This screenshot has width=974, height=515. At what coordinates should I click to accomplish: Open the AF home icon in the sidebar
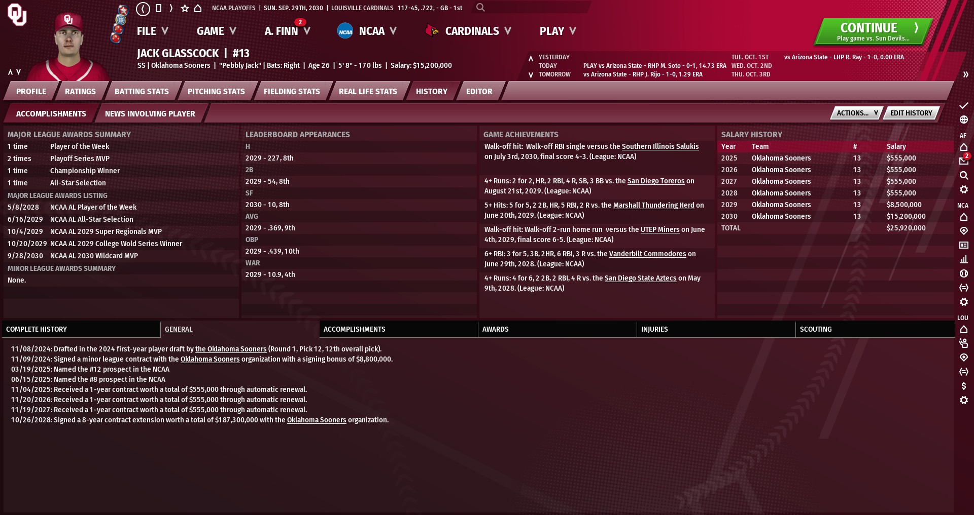(x=964, y=147)
